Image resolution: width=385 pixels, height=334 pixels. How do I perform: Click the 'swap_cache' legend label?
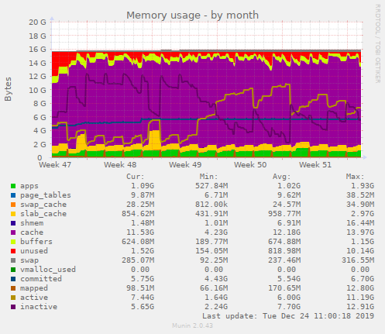click(43, 205)
